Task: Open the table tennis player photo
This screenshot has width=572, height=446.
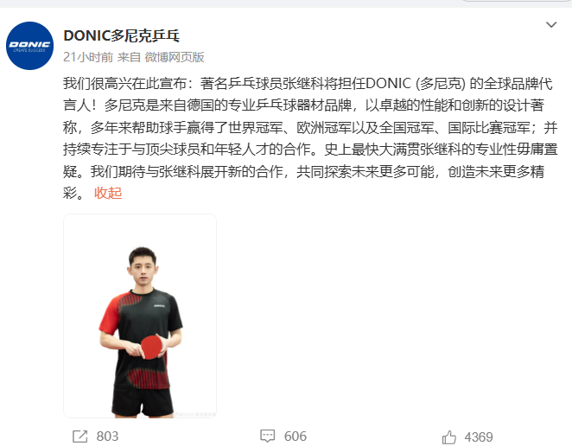Action: pyautogui.click(x=140, y=315)
